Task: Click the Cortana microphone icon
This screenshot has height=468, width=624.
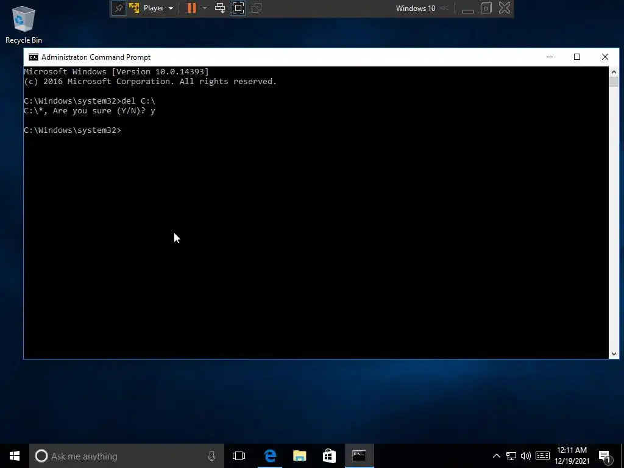Action: (x=211, y=456)
